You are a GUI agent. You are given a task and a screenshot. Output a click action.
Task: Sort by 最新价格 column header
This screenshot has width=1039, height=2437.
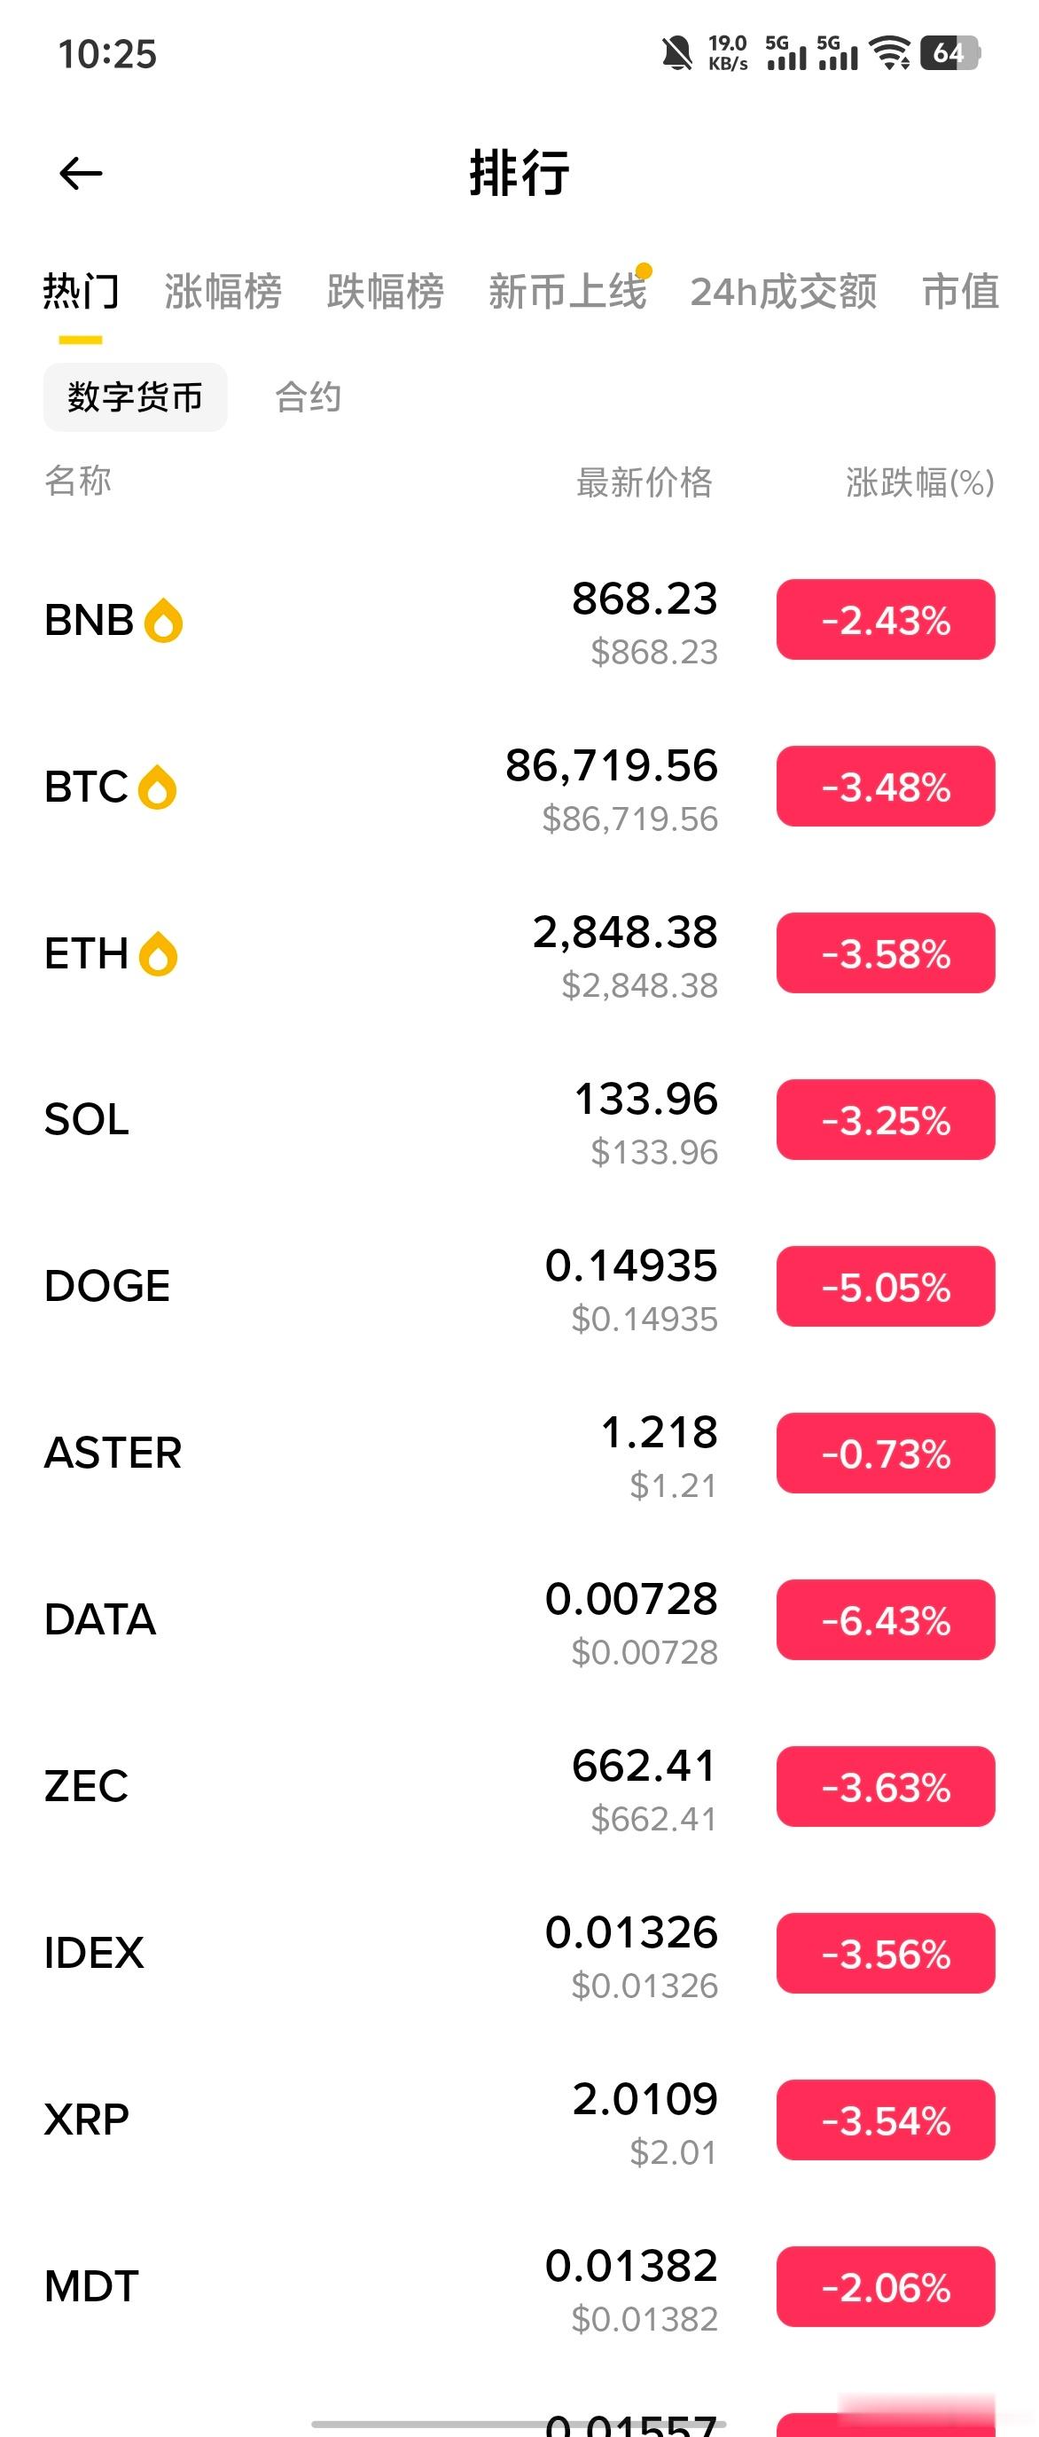[644, 482]
